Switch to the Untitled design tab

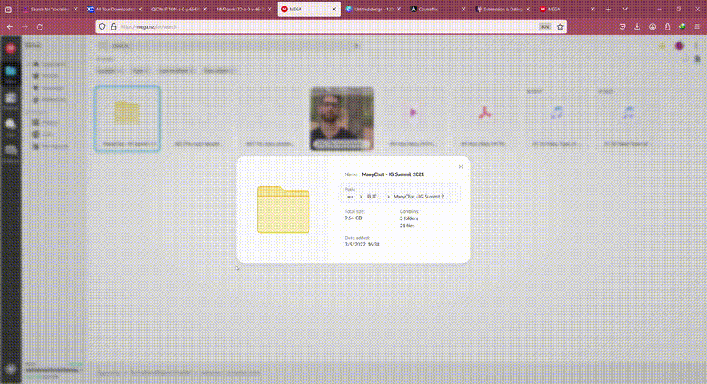coord(374,9)
